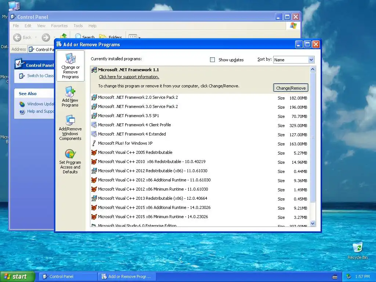Click icon of Visual C++ 2012 Redistributable (x86)
Viewport: 376px width, 282px height.
point(94,171)
